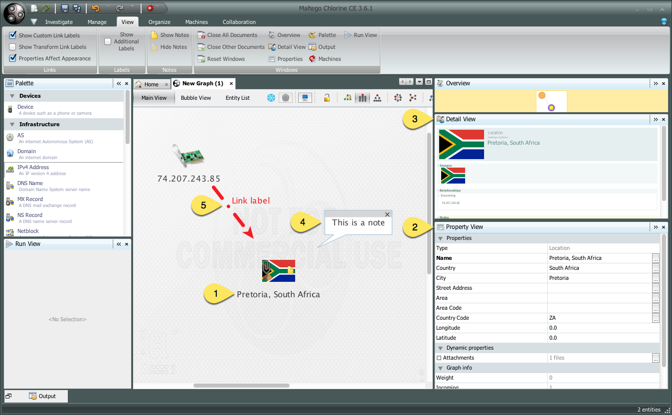Image resolution: width=672 pixels, height=415 pixels.
Task: Click Reset Windows button
Action: pyautogui.click(x=221, y=59)
